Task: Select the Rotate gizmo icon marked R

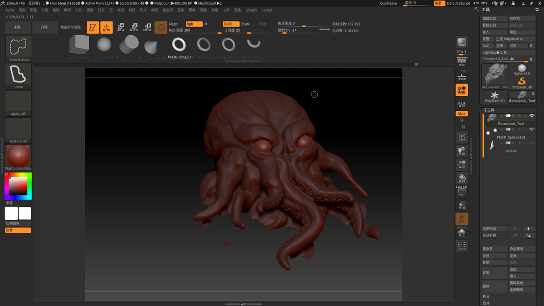Action: tap(147, 28)
